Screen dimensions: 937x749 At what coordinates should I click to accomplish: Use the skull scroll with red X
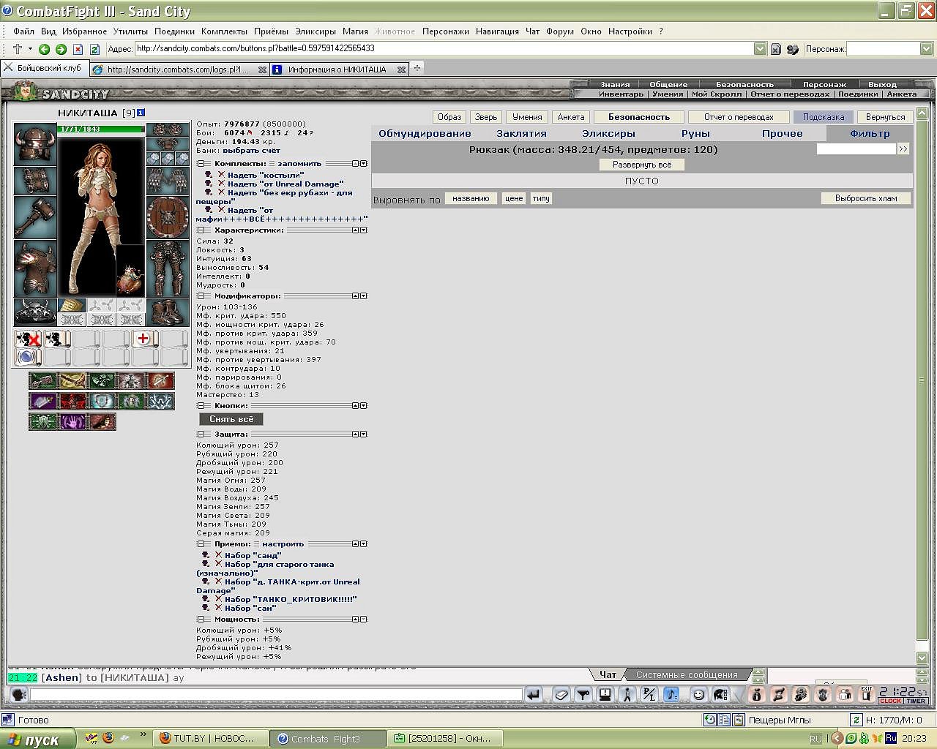(27, 339)
